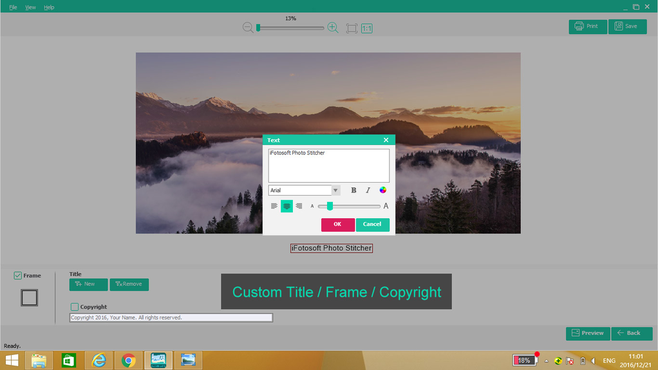Add a New title

(88, 284)
